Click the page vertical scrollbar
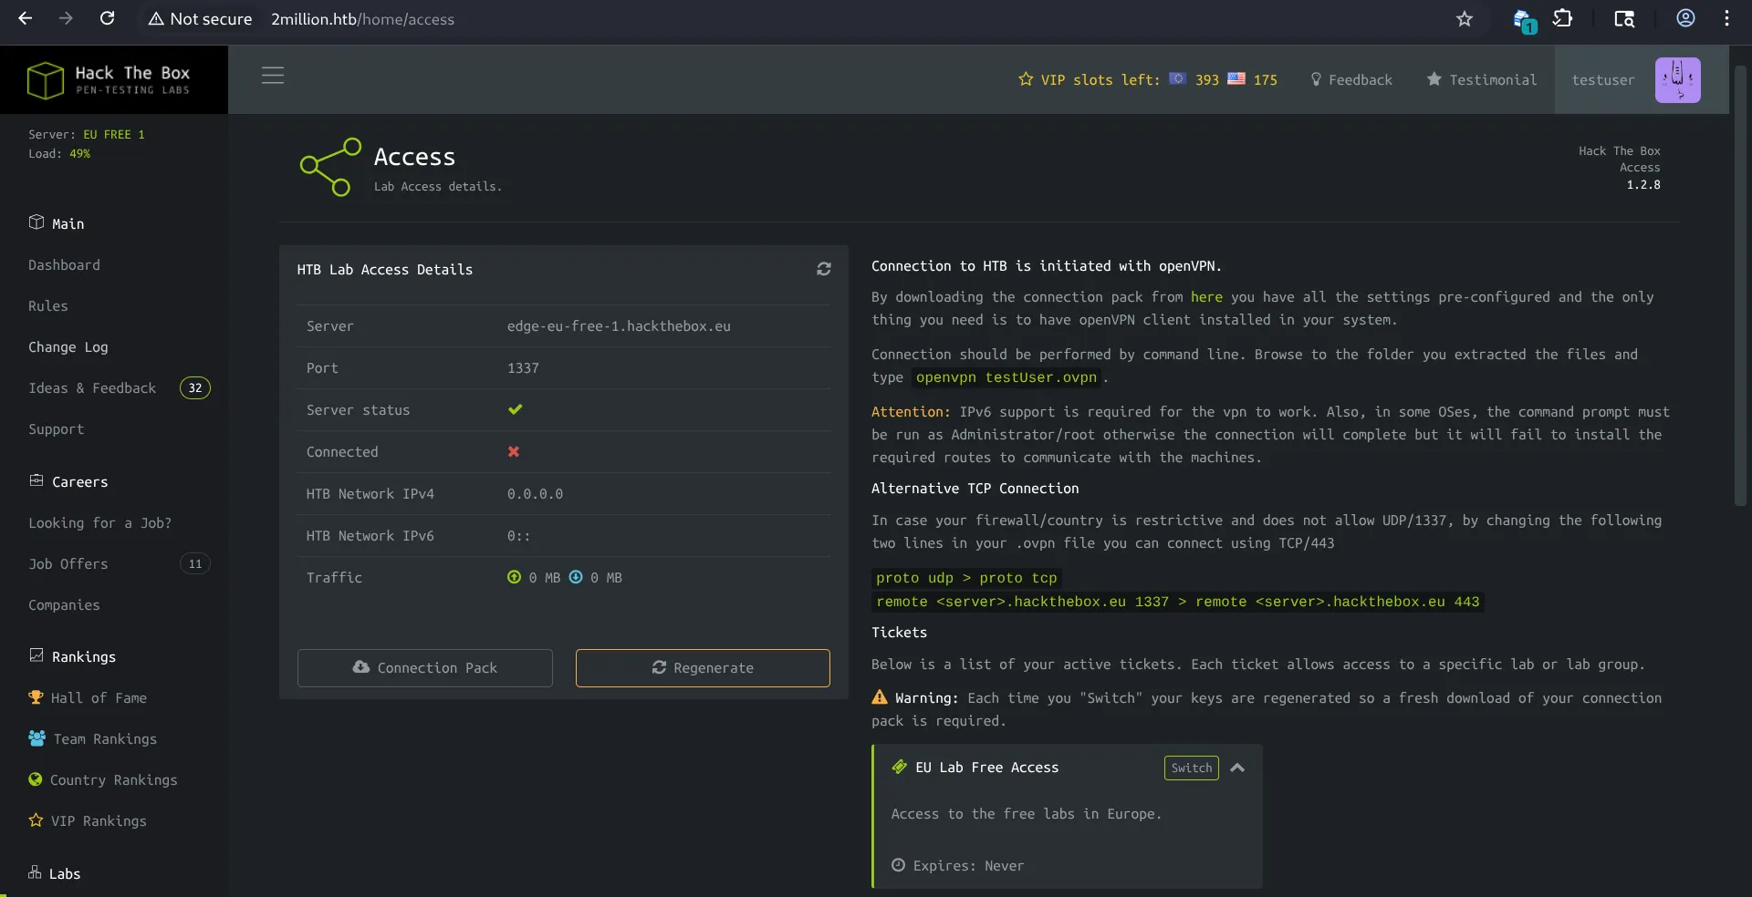The height and width of the screenshot is (897, 1752). (1740, 284)
